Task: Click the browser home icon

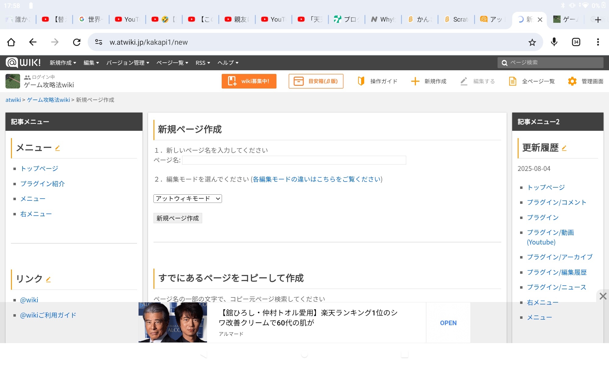Action: (11, 42)
